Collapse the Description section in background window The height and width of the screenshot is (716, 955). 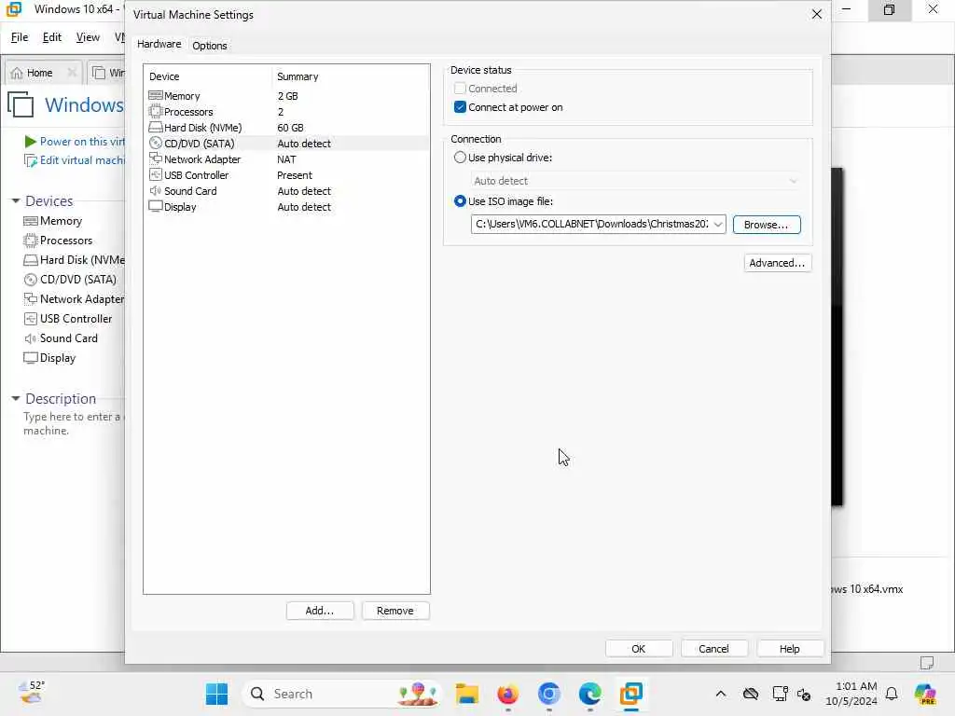[16, 399]
